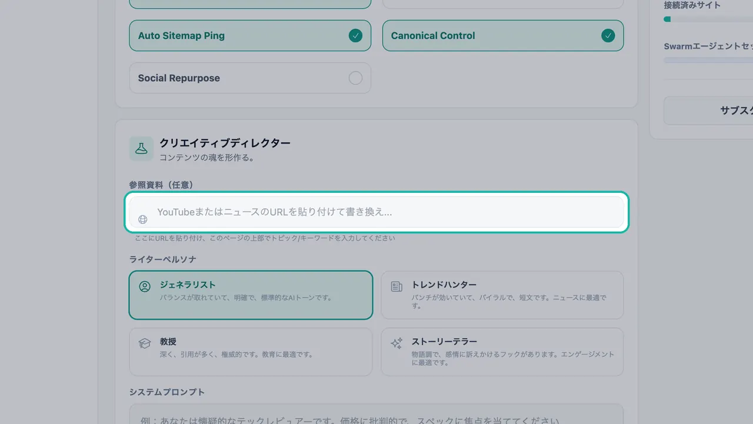Select the 教授 writer persona
The image size is (753, 424).
tap(251, 352)
